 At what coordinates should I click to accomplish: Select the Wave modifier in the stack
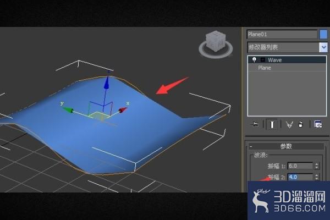[x=287, y=60]
